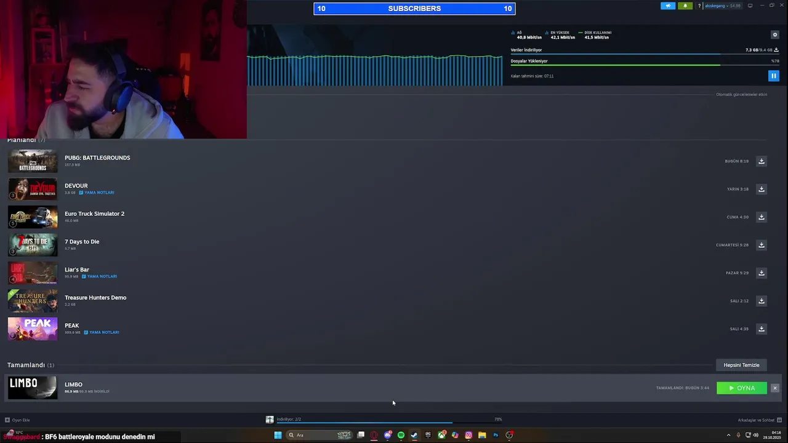Screen dimensions: 788x443
Task: Click the 7,3 GB download size icon
Action: [x=776, y=50]
